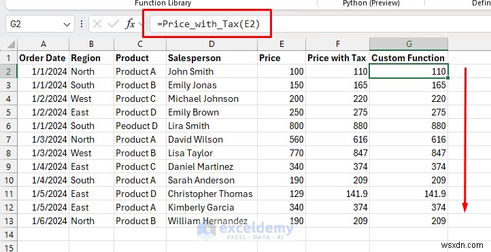Select cell with Lira Smith
Viewport: 491px width, 252px height.
coord(211,126)
